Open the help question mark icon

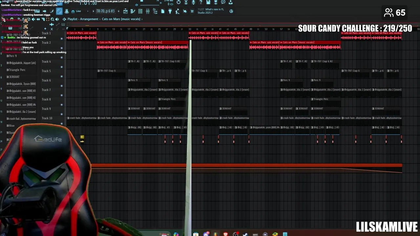pos(201,2)
